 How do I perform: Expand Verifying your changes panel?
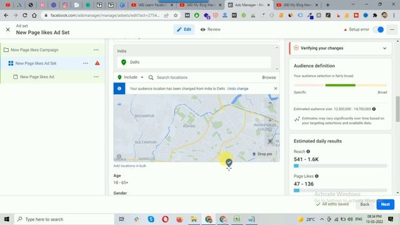[385, 48]
